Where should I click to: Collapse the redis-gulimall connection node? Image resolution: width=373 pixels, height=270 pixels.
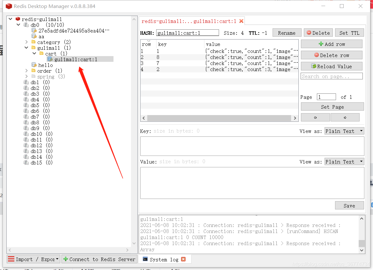(x=11, y=19)
